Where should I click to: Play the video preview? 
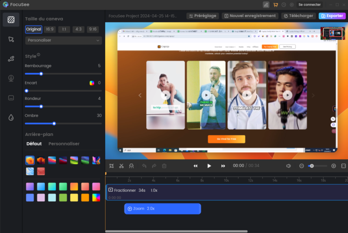click(x=209, y=166)
